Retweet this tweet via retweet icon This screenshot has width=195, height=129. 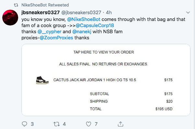56,124
